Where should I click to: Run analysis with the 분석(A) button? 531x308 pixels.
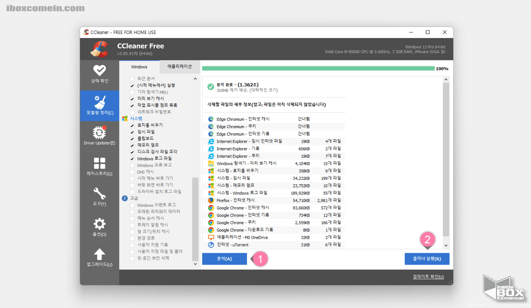[x=224, y=259]
